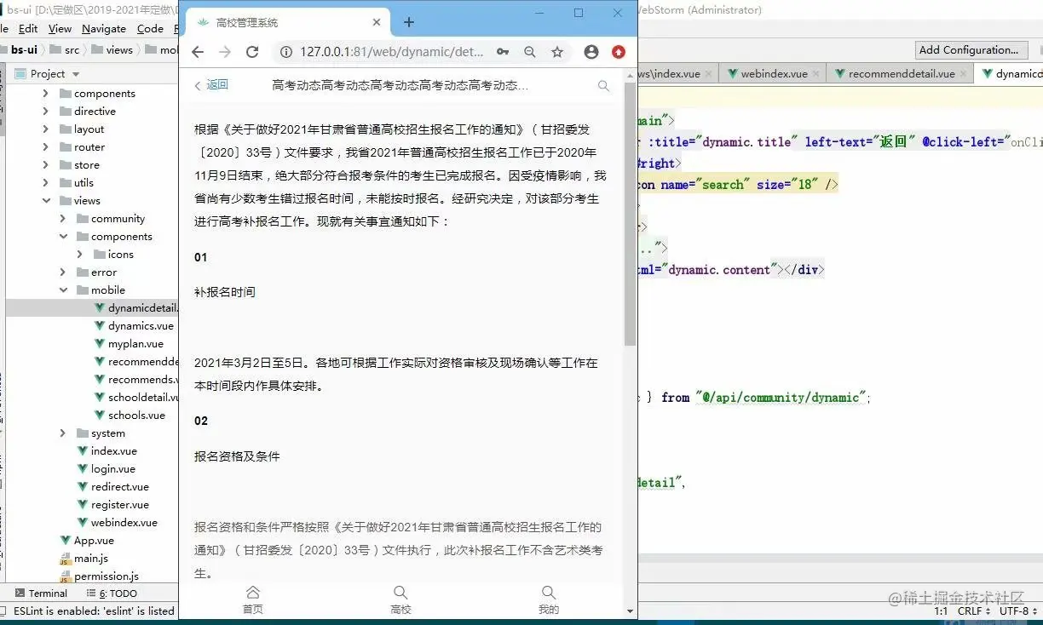The image size is (1043, 625).
Task: Click Add Configuration button
Action: [969, 50]
